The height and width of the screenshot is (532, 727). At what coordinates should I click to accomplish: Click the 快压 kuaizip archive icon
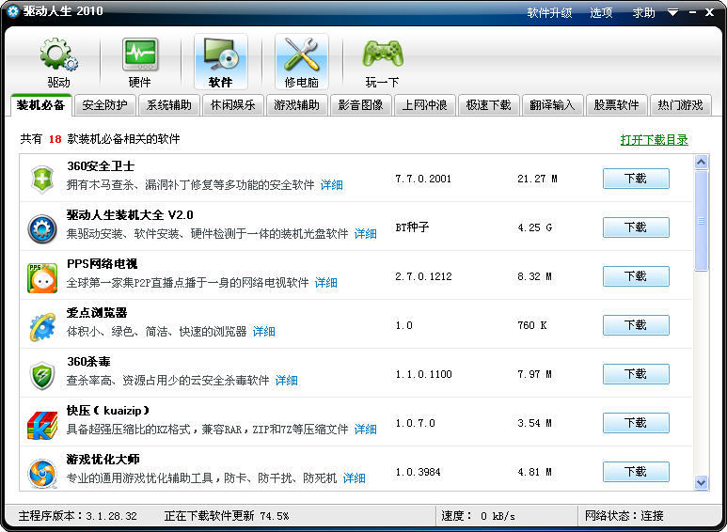pos(42,423)
